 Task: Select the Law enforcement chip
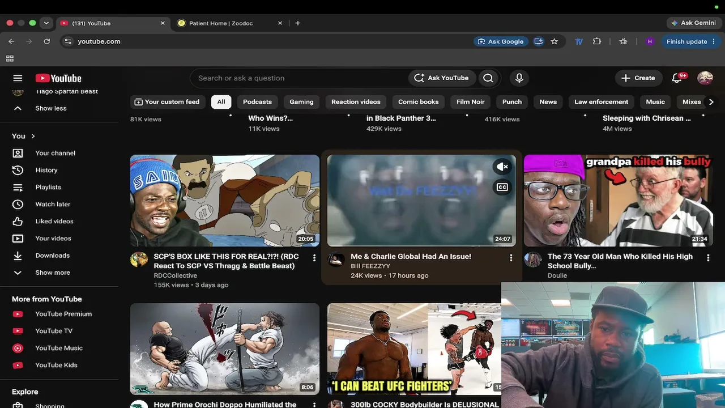(x=601, y=102)
